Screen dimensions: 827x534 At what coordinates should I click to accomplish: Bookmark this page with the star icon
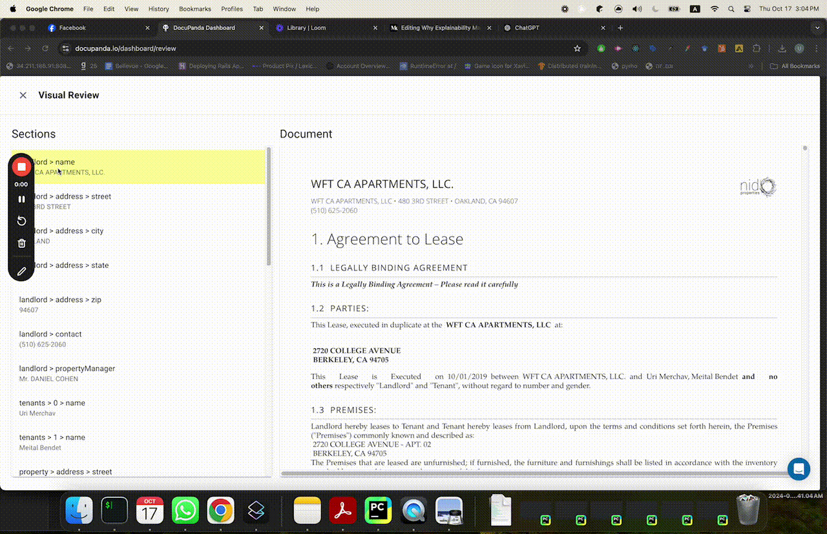(x=577, y=48)
